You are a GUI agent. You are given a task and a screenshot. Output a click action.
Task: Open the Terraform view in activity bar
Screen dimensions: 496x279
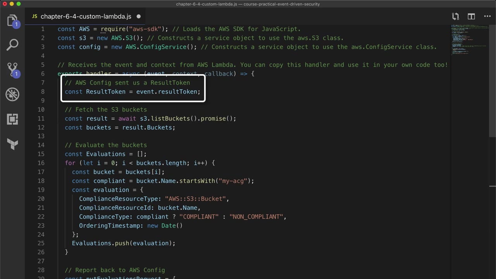click(x=12, y=144)
